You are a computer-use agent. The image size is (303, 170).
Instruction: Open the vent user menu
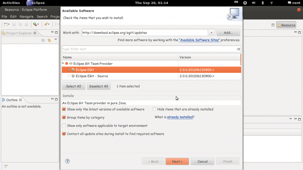(294, 3)
